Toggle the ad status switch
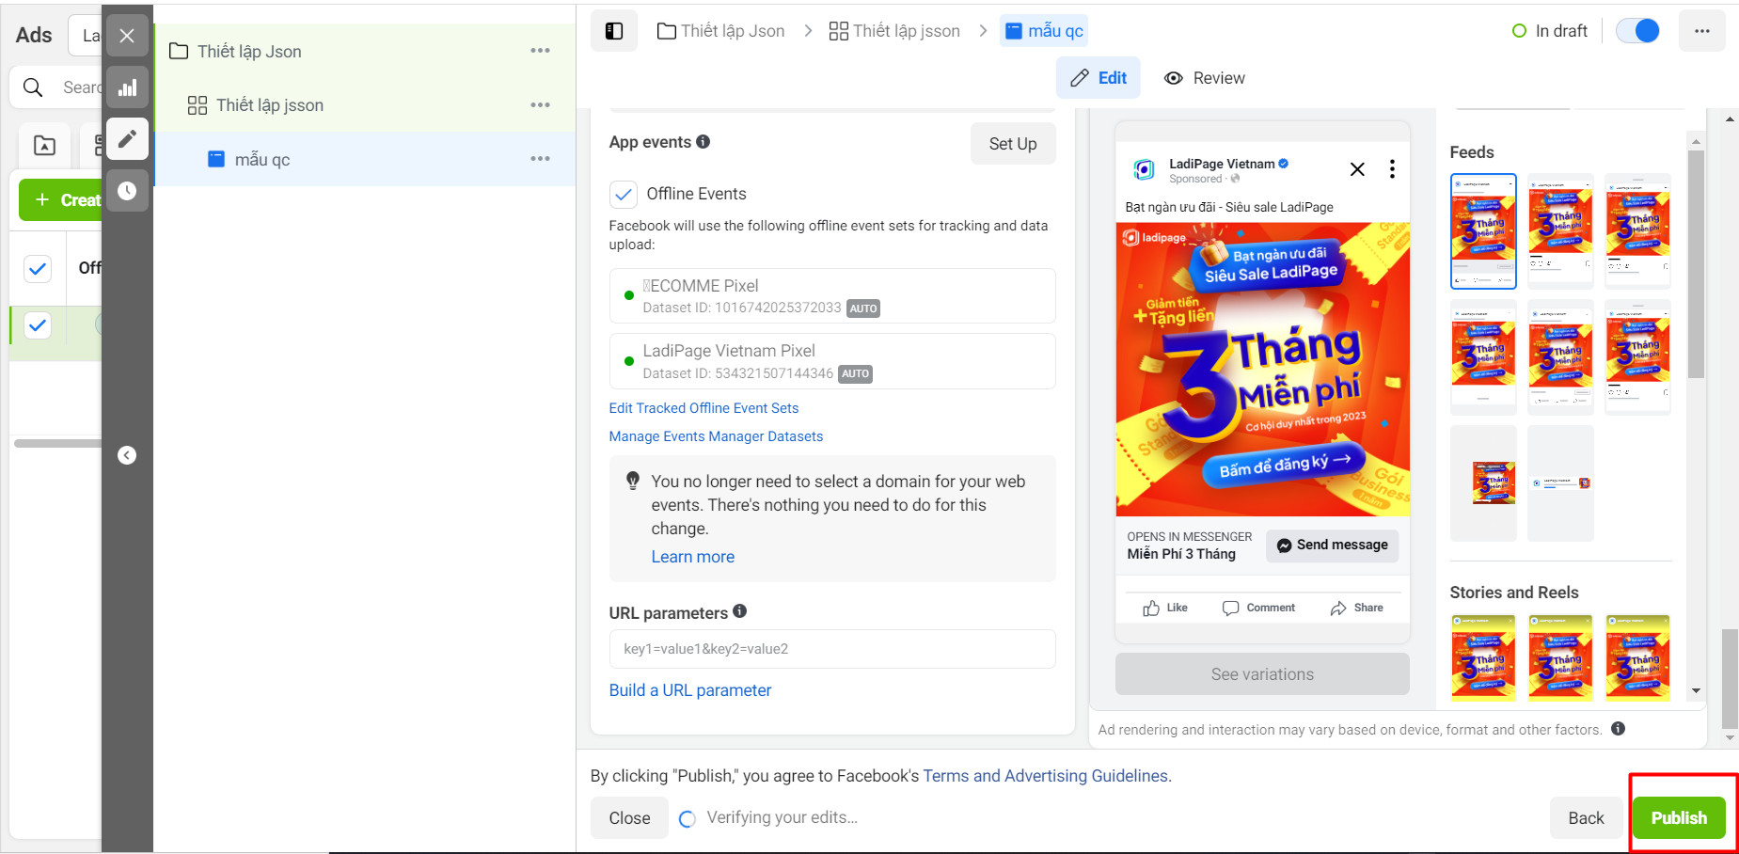The width and height of the screenshot is (1739, 854). [1637, 31]
